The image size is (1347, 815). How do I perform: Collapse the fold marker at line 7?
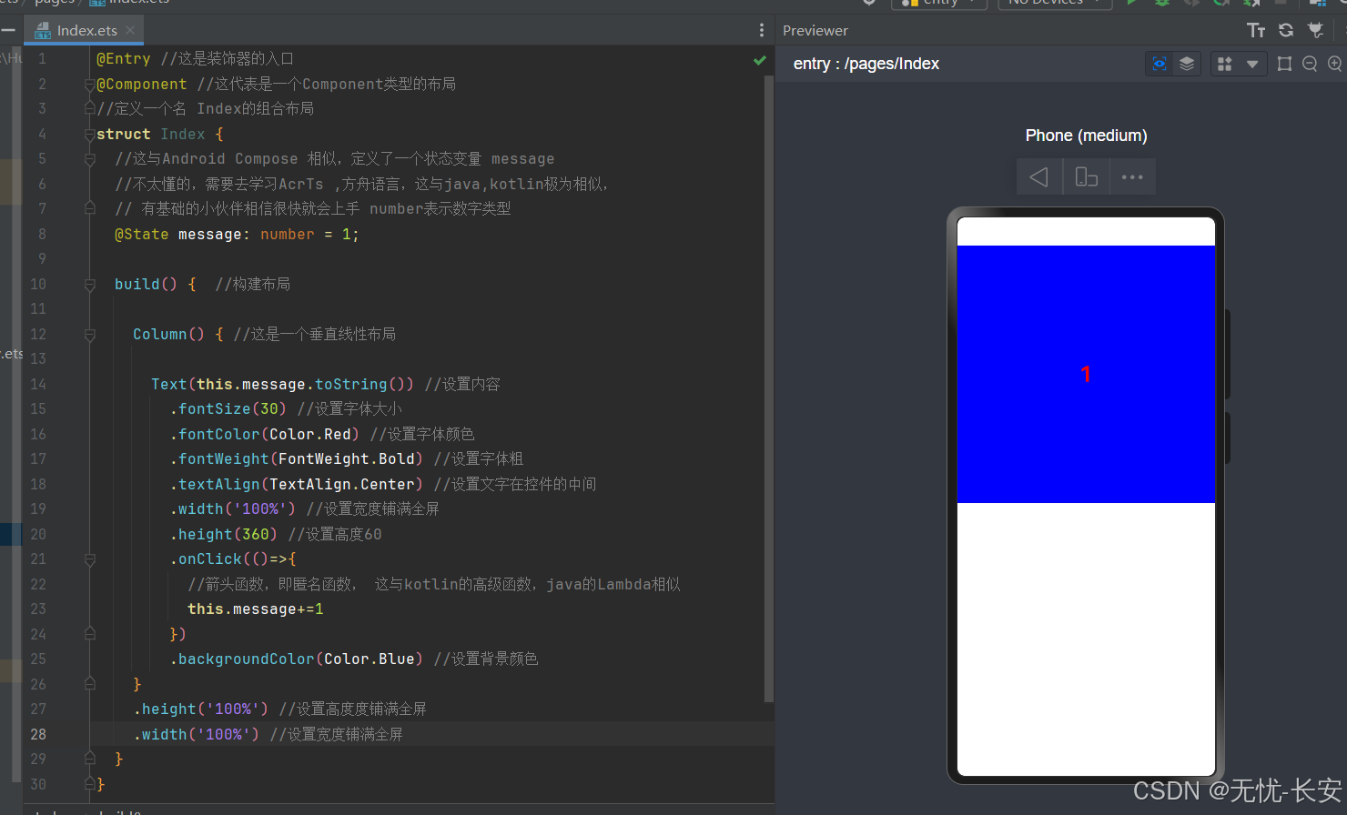coord(89,208)
